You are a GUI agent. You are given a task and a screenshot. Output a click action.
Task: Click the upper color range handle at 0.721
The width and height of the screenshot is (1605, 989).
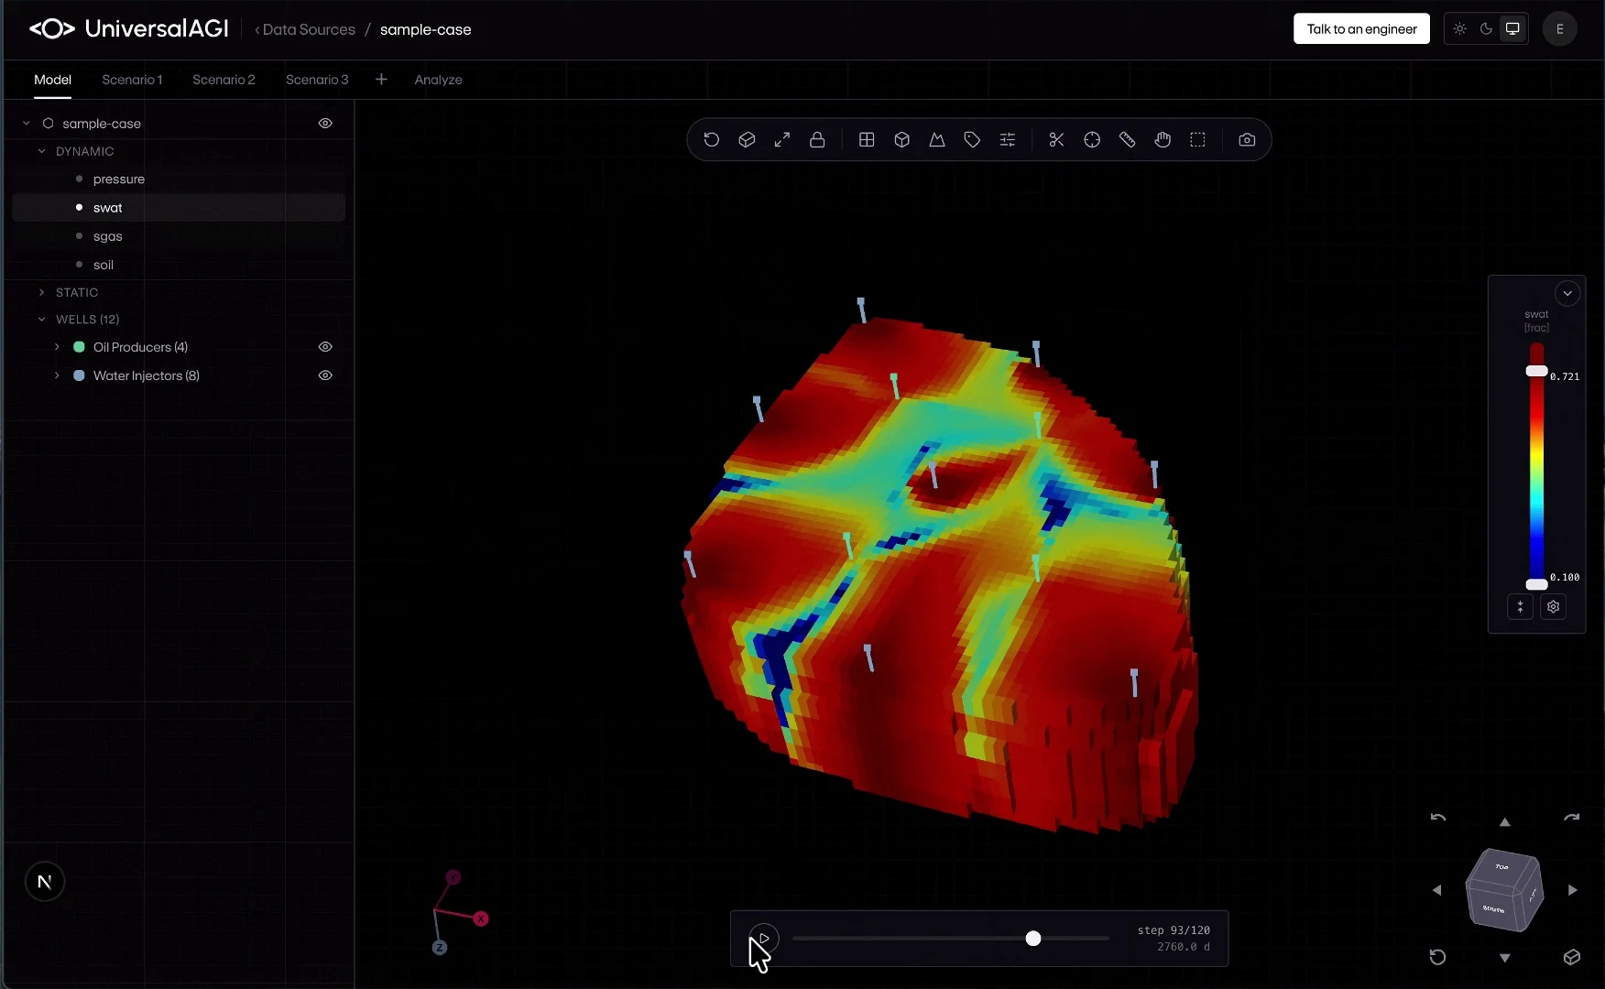pos(1536,371)
